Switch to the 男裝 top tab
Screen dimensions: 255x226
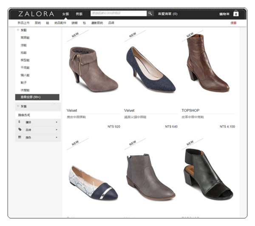[x=79, y=14]
